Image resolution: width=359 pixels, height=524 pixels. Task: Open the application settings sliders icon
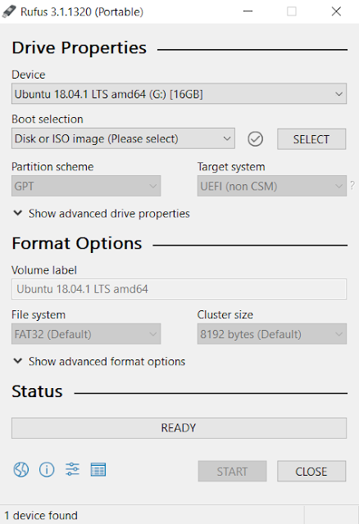72,469
